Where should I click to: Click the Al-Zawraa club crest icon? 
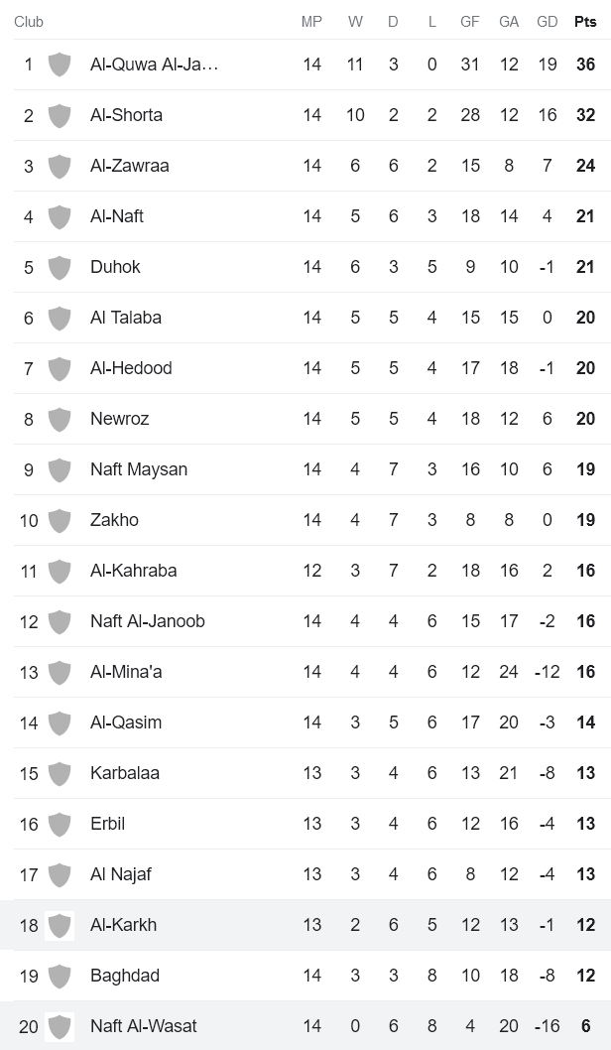click(60, 166)
